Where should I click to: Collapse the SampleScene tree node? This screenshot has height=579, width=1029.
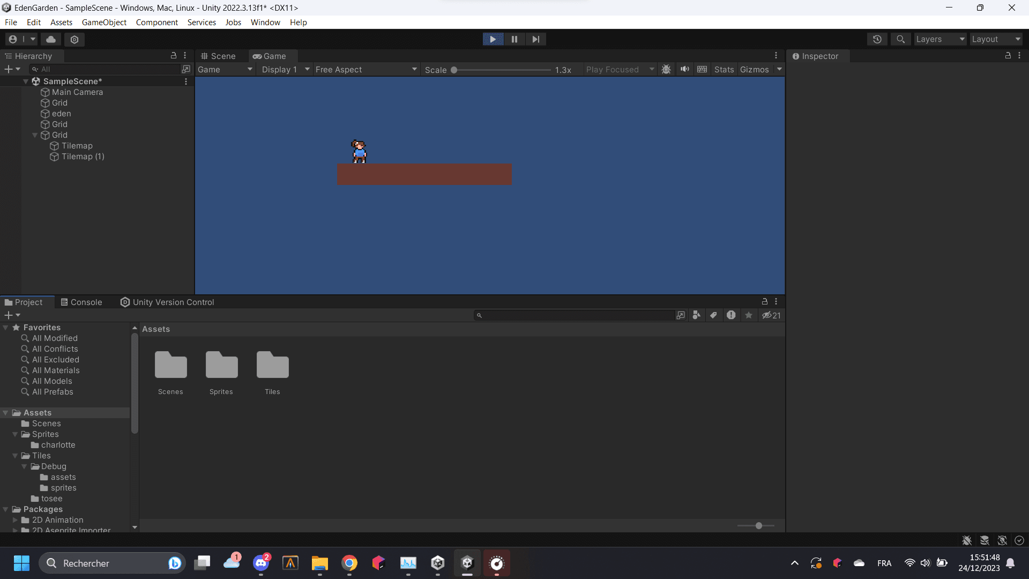point(26,81)
